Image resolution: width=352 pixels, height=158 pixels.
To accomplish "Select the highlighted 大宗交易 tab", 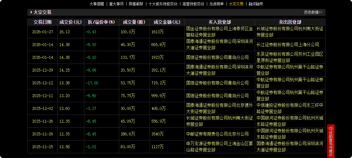I will coord(236,4).
